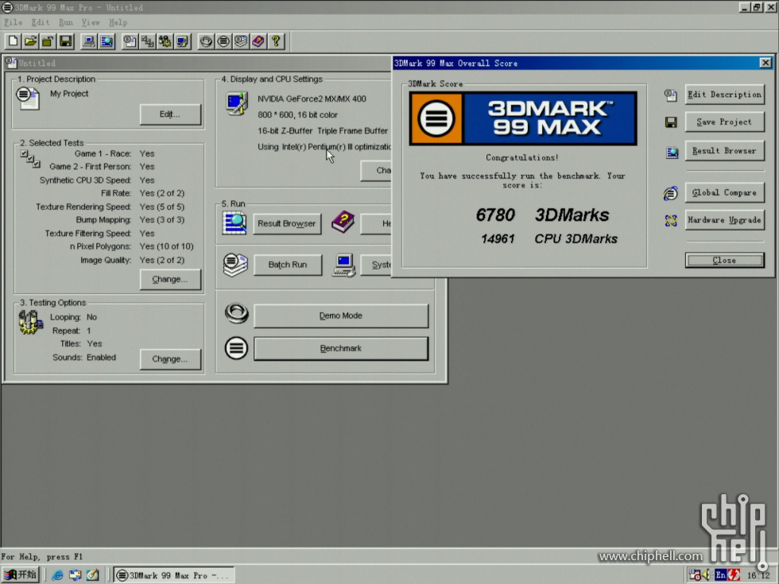Click Change... under Selected Tests
The width and height of the screenshot is (779, 584).
coord(170,279)
